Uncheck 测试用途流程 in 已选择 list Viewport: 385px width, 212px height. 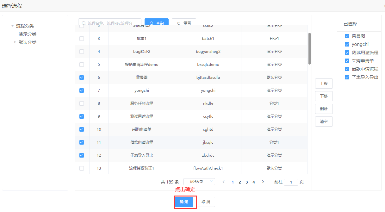tap(347, 53)
